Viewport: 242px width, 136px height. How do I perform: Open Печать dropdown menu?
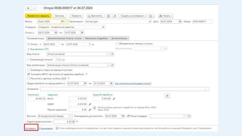(165, 16)
